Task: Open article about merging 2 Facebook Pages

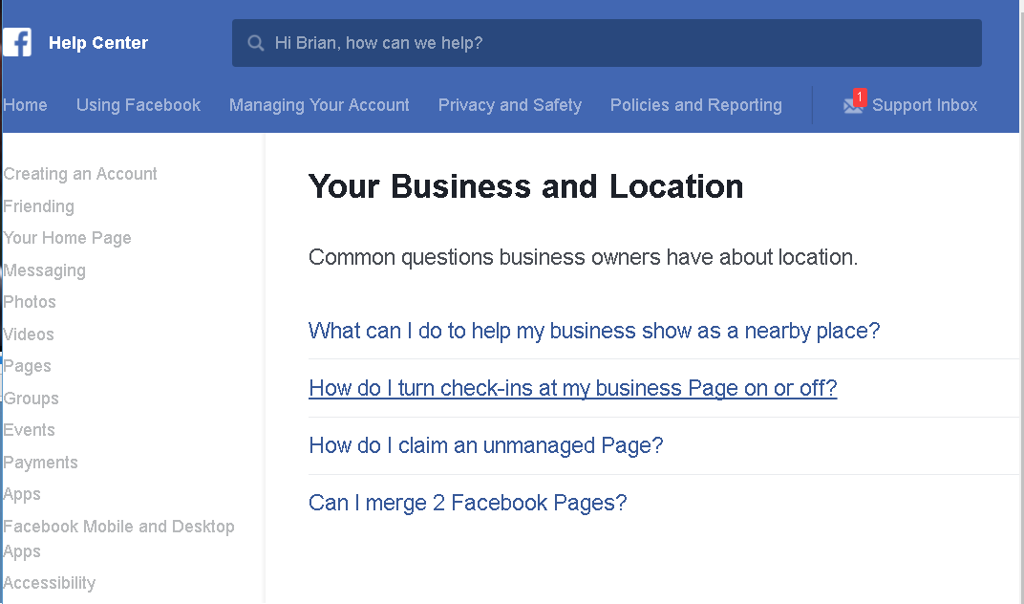Action: tap(467, 503)
